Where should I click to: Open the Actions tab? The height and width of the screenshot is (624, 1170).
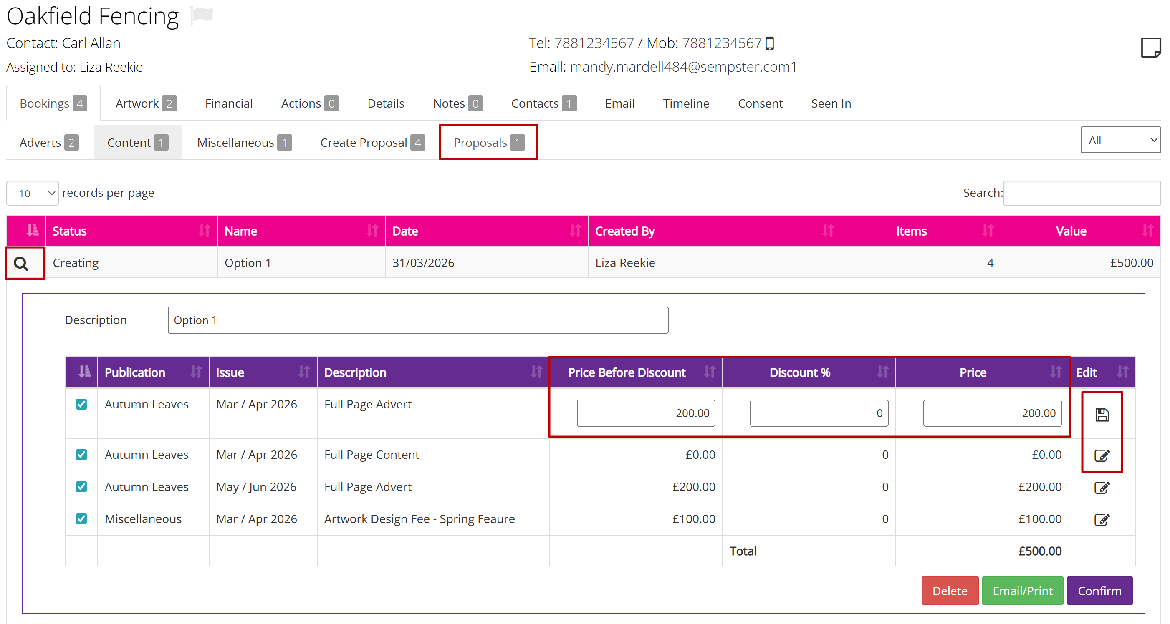(x=310, y=103)
